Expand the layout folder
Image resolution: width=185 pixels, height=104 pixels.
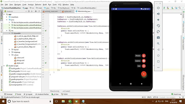point(9,49)
